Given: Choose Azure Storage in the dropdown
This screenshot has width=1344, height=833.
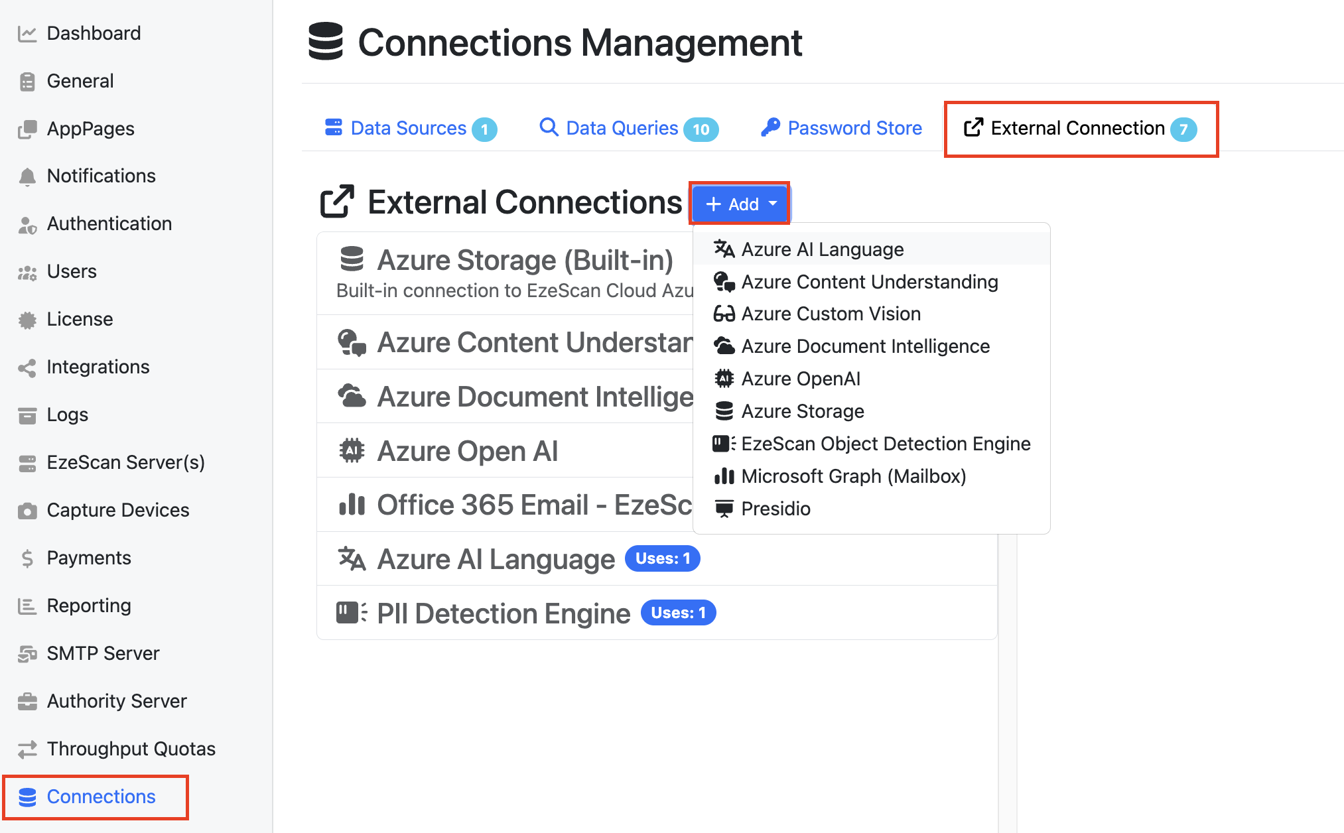Looking at the screenshot, I should point(871,411).
